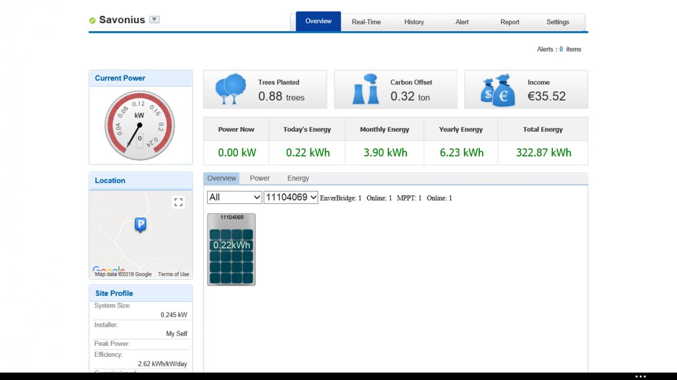Screen dimensions: 677x380
Task: Switch to the Energy sub-tab
Action: 298,178
